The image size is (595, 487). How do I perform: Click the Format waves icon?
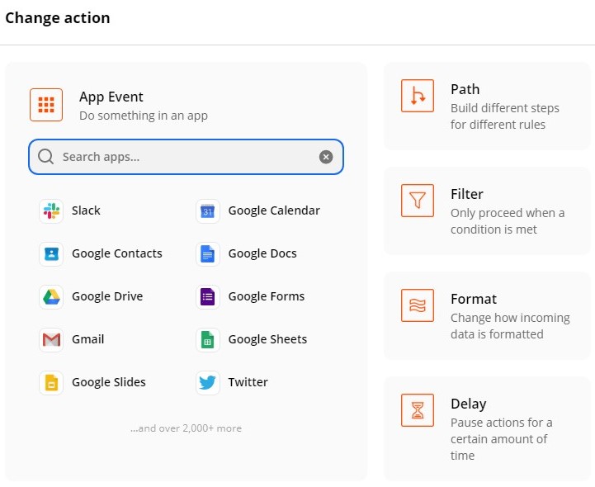coord(418,305)
